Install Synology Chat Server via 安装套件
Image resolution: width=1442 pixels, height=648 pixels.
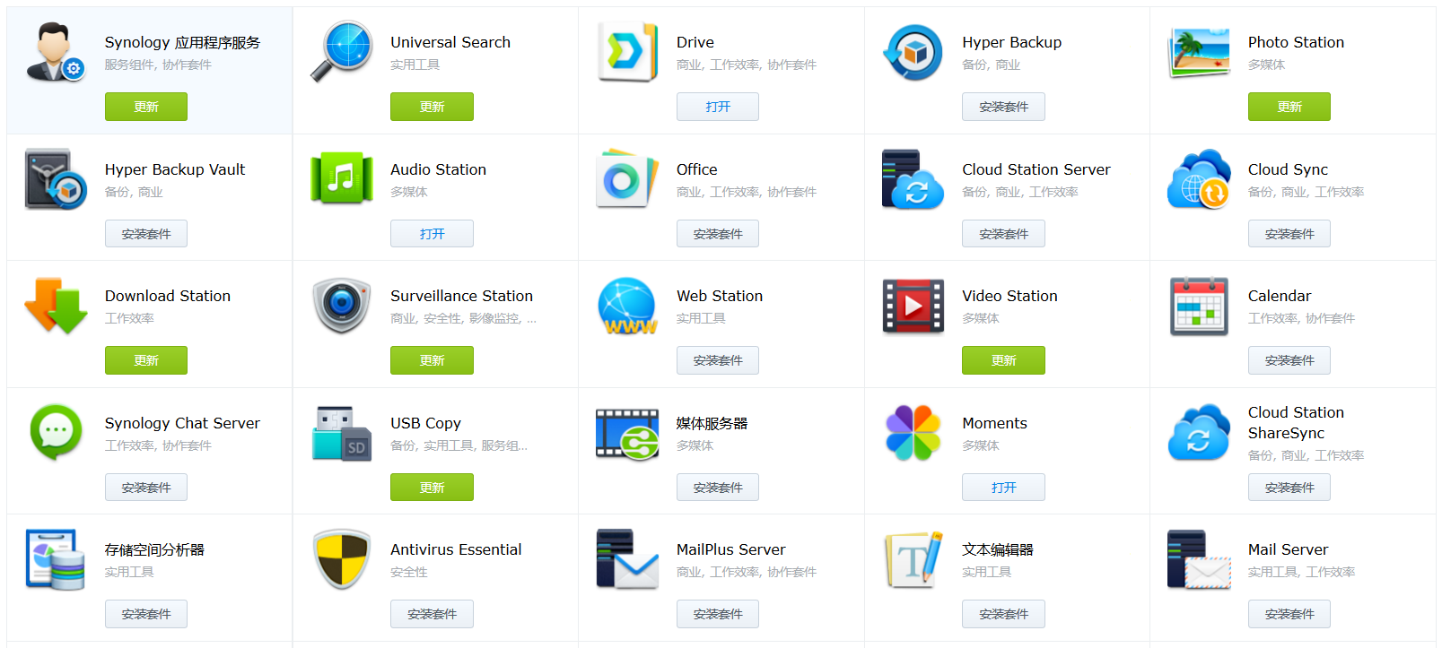146,488
